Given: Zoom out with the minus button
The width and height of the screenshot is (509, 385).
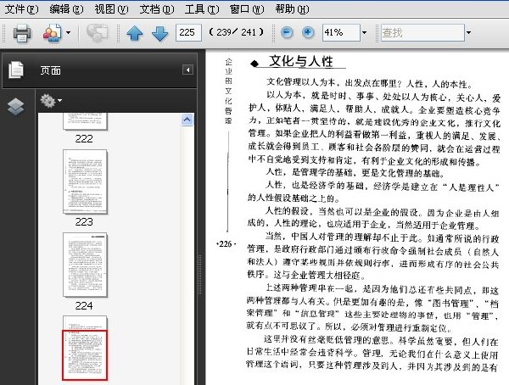Looking at the screenshot, I should pyautogui.click(x=287, y=32).
